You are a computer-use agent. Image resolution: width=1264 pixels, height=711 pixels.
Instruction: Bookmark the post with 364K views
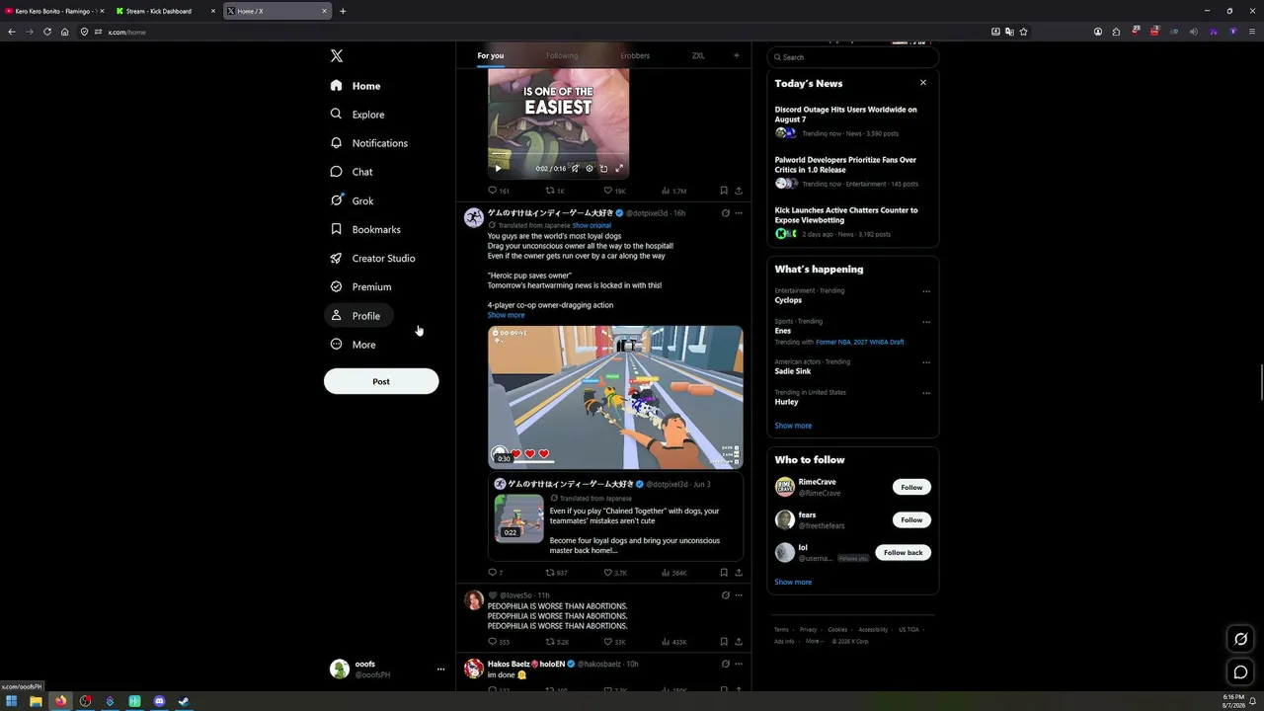[x=724, y=573]
